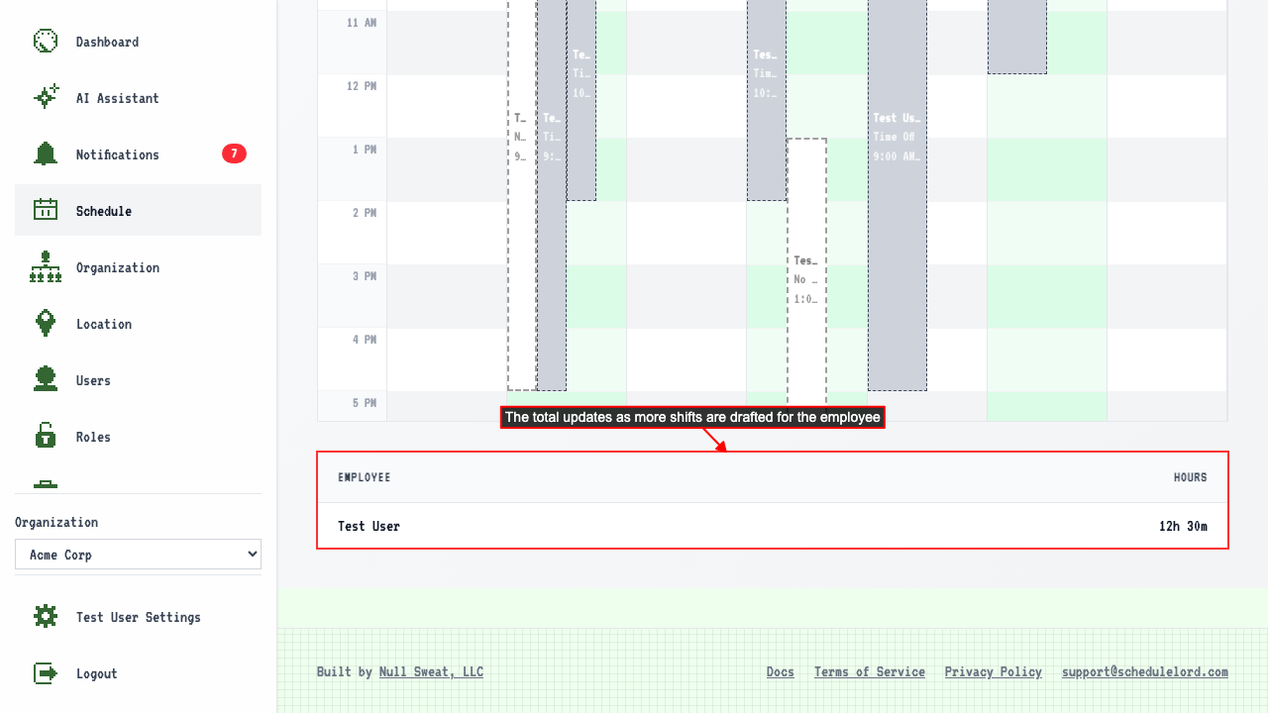Image resolution: width=1268 pixels, height=713 pixels.
Task: Click the Users person icon
Action: click(x=46, y=379)
